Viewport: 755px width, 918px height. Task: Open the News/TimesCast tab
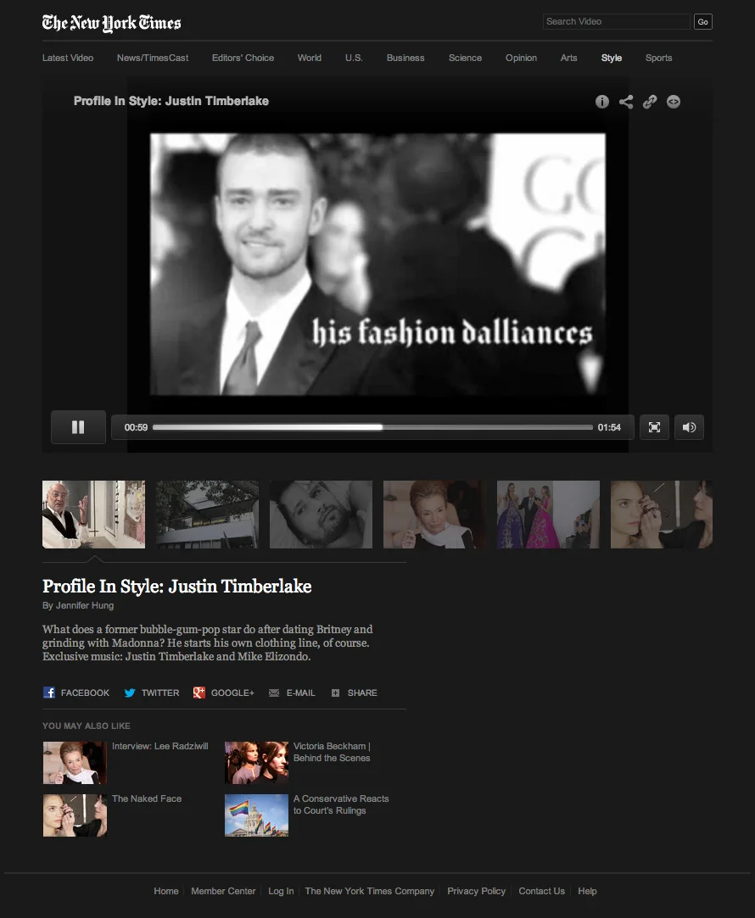[153, 58]
